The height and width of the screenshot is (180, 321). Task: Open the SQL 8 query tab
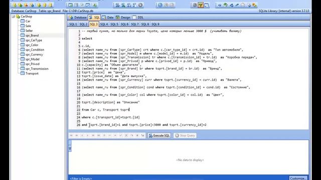point(145,24)
